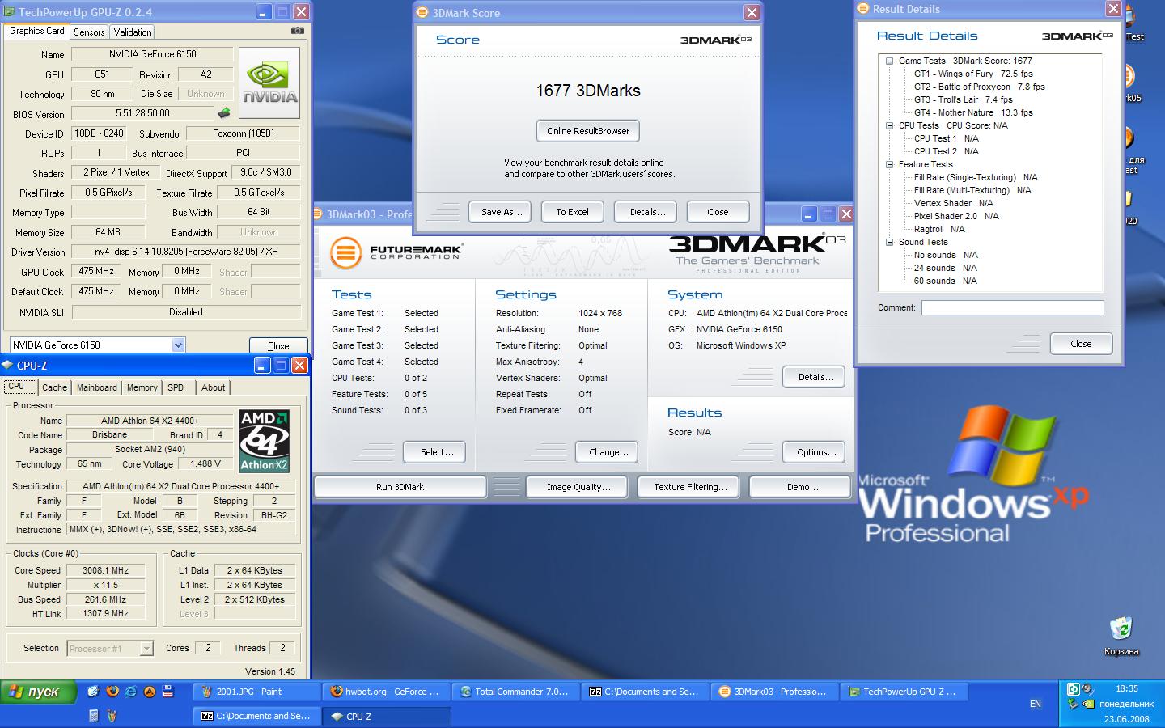Viewport: 1165px width, 728px height.
Task: Launch the Demo... button
Action: (x=799, y=487)
